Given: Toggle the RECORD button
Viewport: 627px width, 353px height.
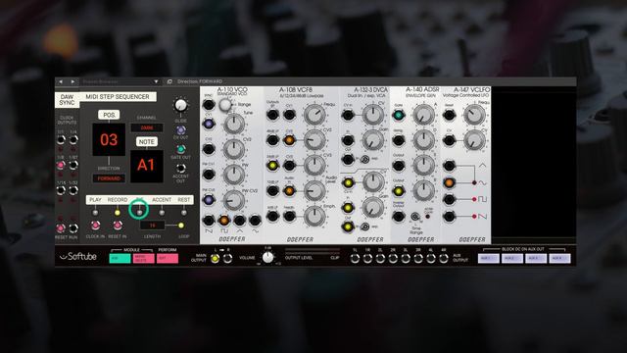Looking at the screenshot, I should coord(118,213).
